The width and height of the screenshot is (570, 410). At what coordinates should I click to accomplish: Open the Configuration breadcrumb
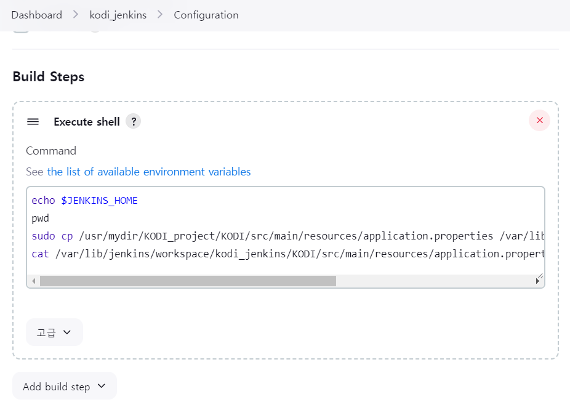(206, 15)
